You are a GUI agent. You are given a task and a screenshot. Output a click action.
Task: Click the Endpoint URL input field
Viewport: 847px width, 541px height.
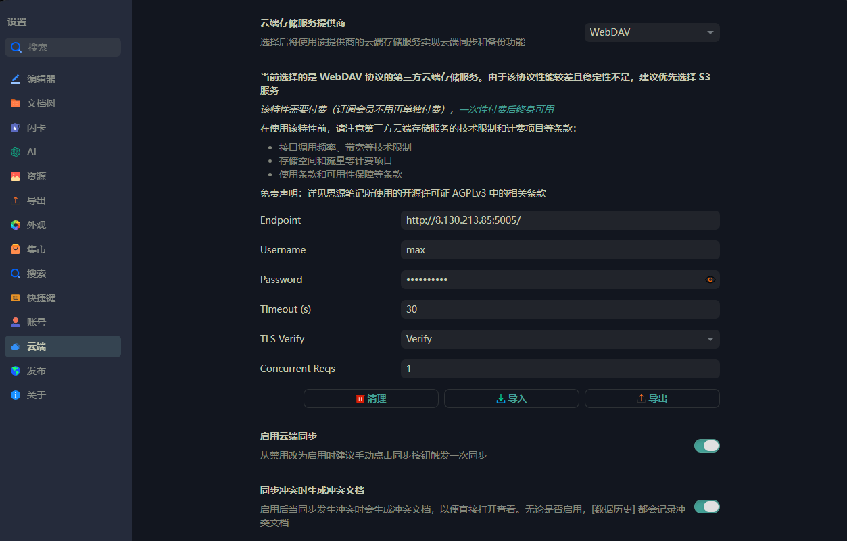[560, 220]
